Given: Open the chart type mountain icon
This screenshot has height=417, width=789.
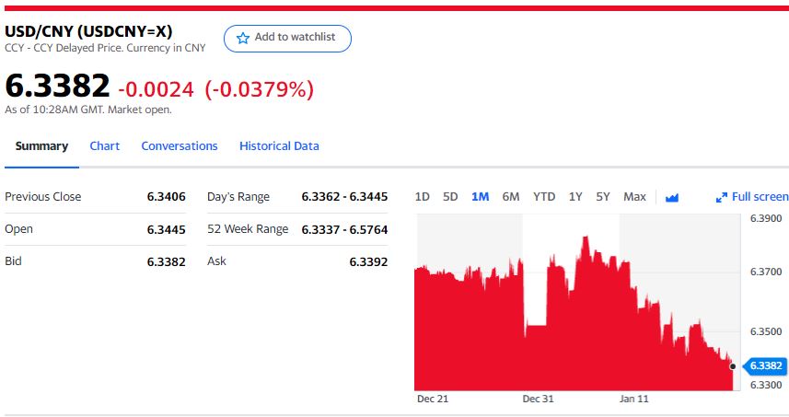Looking at the screenshot, I should pyautogui.click(x=671, y=197).
